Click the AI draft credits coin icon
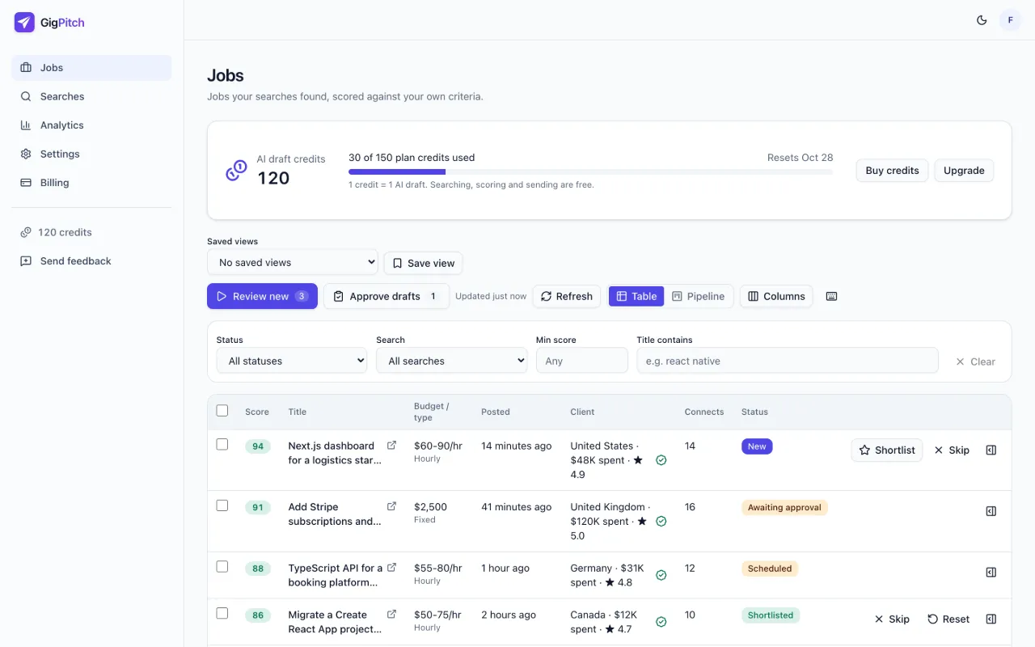The image size is (1035, 647). (236, 171)
